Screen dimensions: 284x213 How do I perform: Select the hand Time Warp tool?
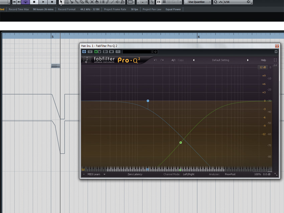coord(97,2)
